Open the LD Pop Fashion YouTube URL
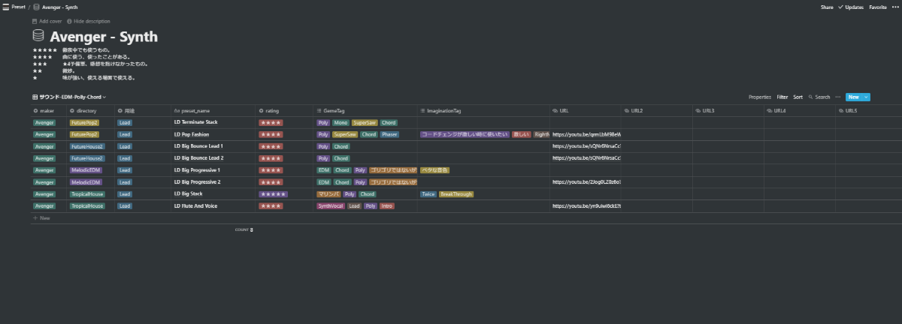 tap(586, 134)
